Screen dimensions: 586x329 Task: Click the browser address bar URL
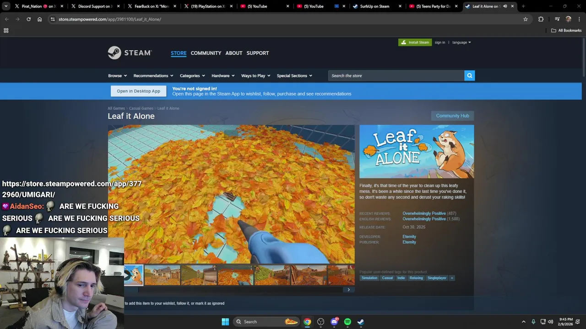pos(110,19)
